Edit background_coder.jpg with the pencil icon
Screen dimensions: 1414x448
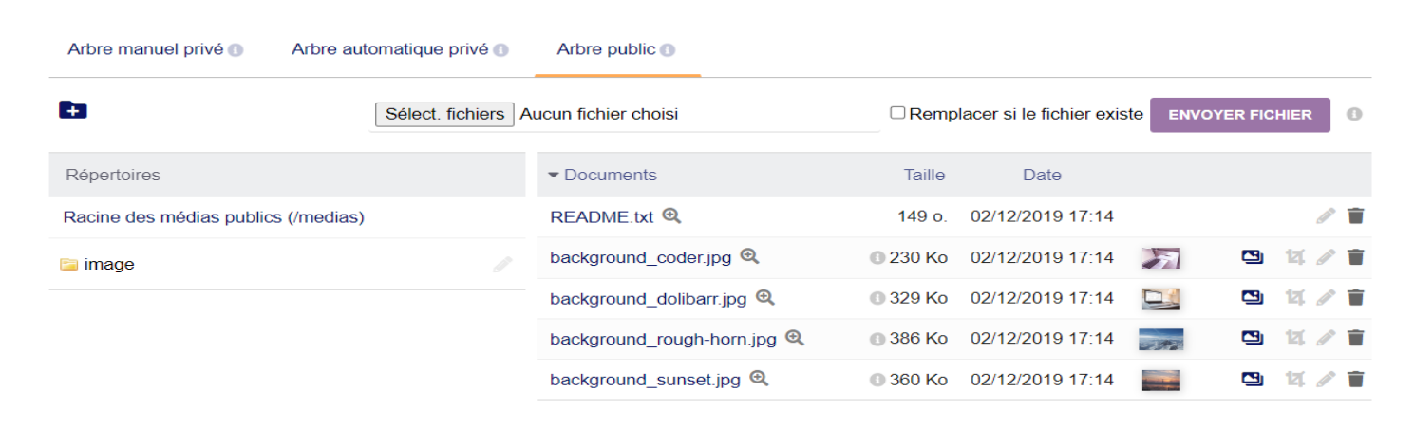click(x=1326, y=256)
